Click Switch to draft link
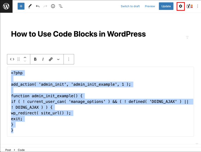Screen dimensions: 201x152 click(x=130, y=6)
